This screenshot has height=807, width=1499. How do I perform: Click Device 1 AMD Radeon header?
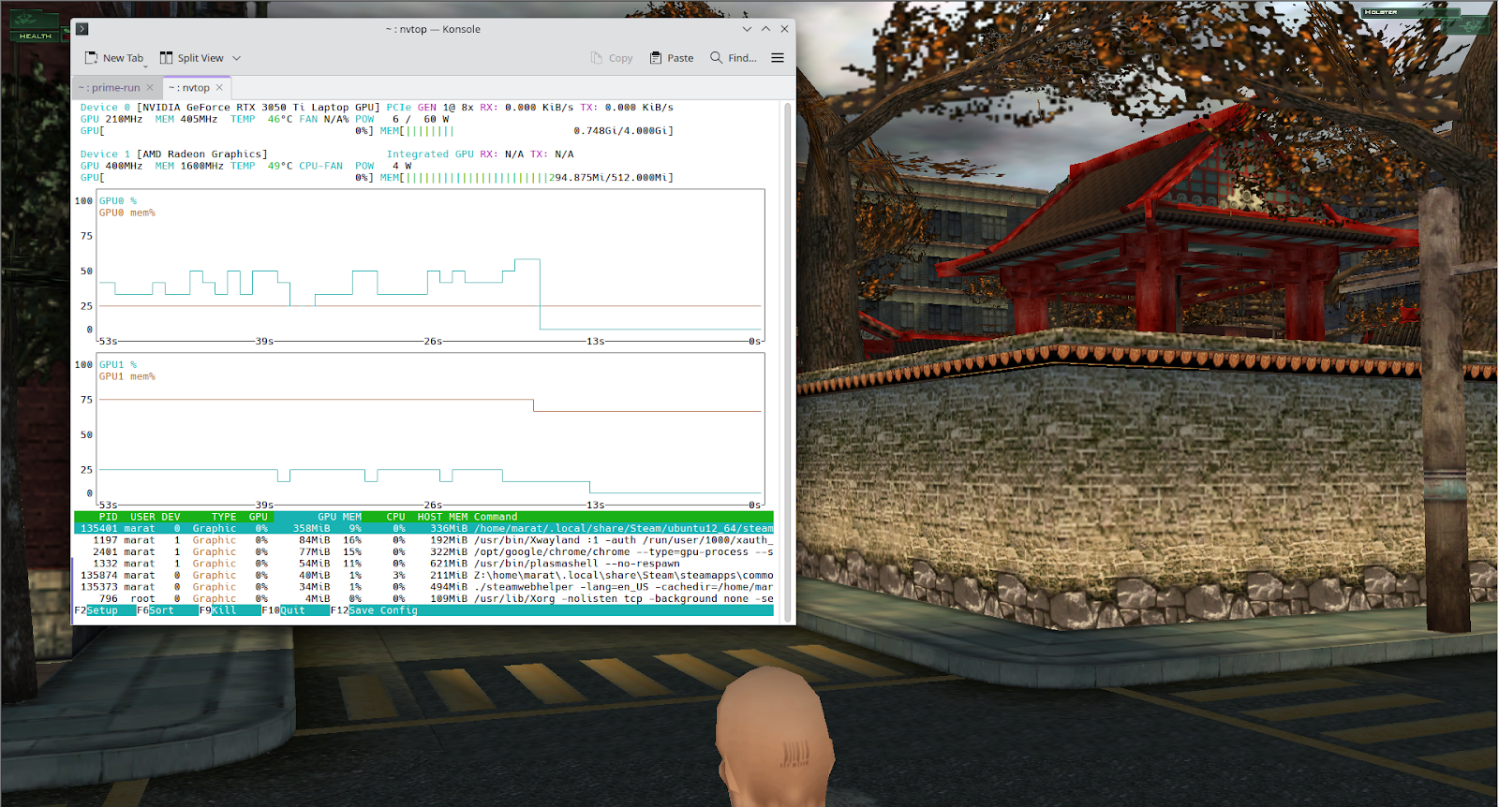pos(174,154)
